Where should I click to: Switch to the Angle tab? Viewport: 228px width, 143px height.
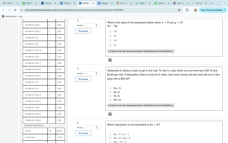click(x=142, y=3)
